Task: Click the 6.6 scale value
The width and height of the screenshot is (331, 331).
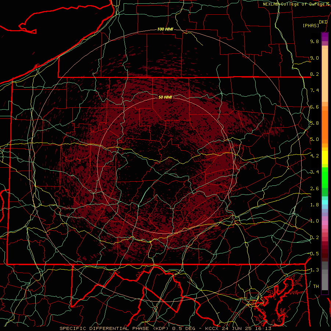Action: [x=314, y=107]
